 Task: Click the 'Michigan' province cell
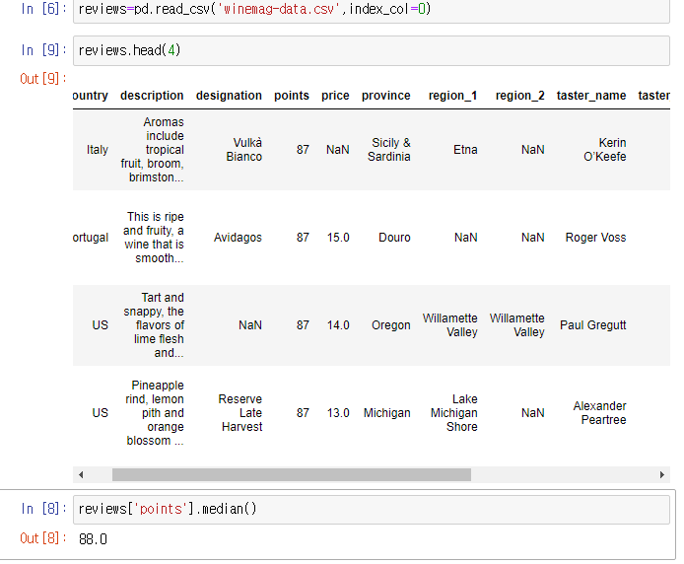387,413
